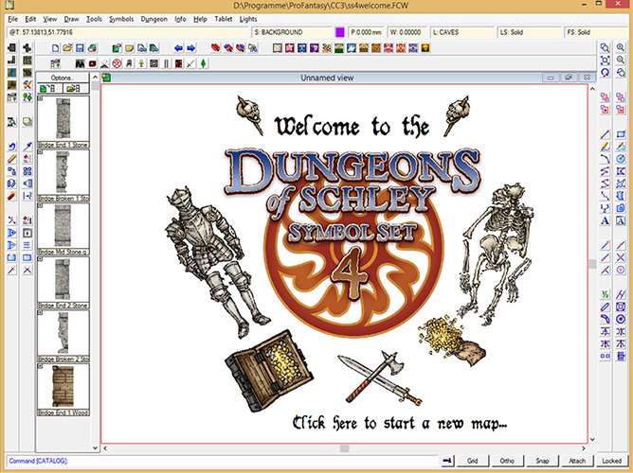
Task: Click the Zoom In magnifier icon
Action: [x=621, y=47]
